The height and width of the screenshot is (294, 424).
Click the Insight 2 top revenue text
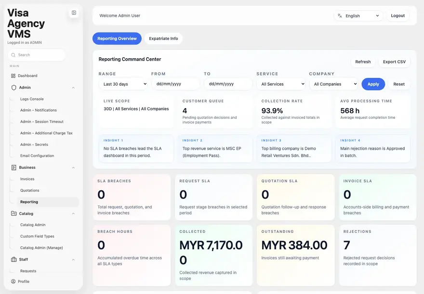click(212, 152)
